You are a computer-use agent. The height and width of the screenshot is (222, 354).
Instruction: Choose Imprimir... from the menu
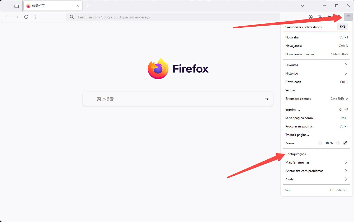[x=317, y=109]
